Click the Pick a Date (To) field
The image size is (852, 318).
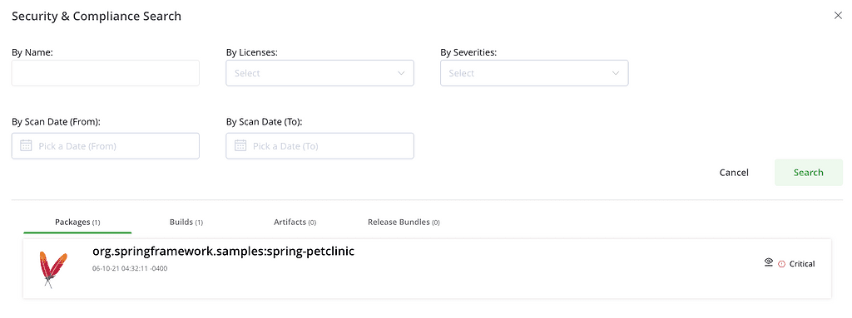[320, 146]
